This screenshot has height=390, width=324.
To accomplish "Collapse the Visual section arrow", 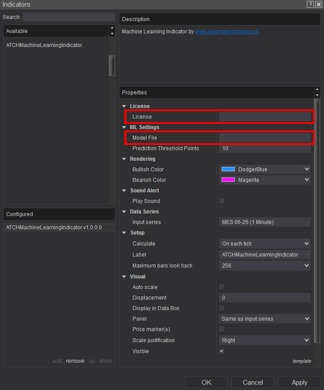I will (124, 277).
